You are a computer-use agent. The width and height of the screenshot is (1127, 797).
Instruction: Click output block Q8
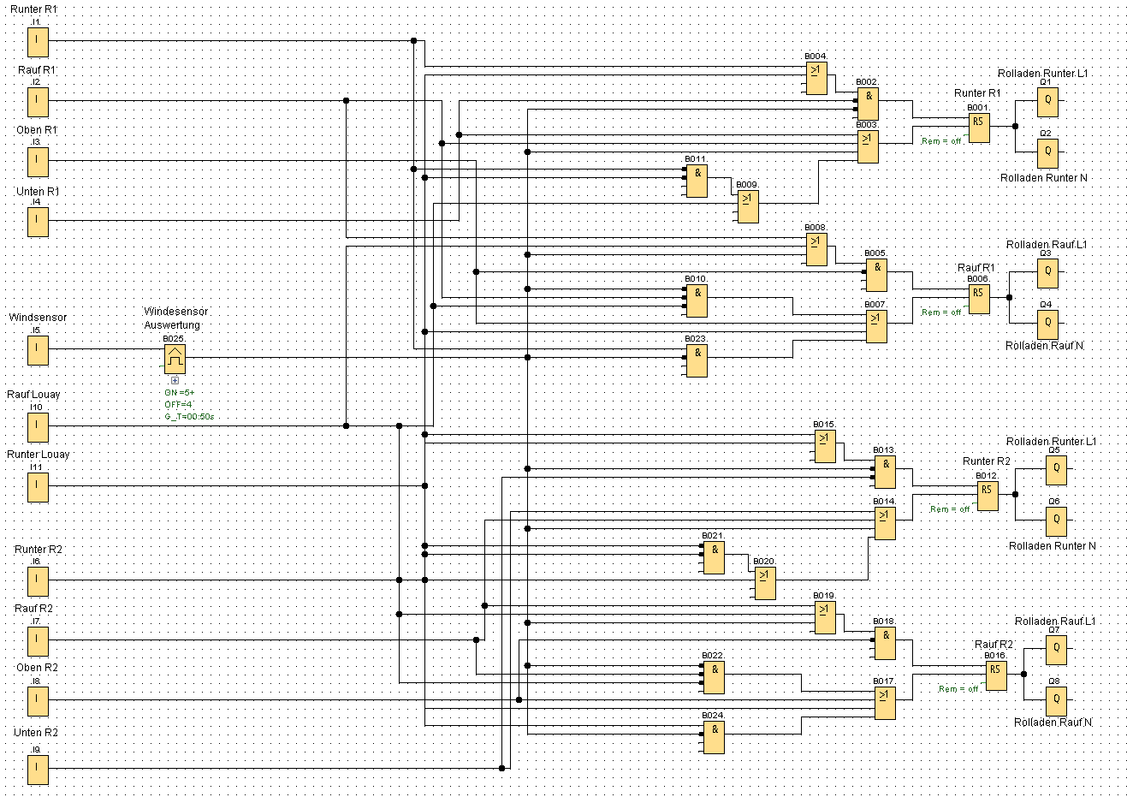[1056, 699]
